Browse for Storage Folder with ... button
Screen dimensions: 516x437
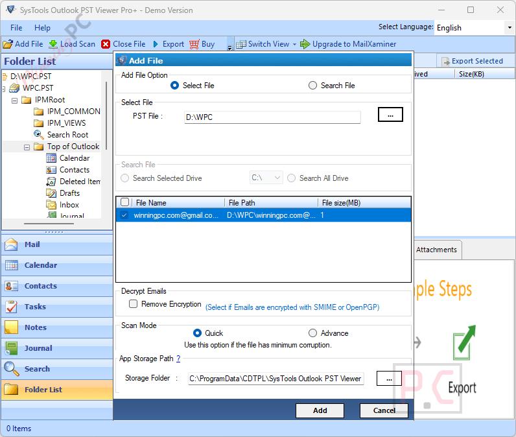(x=389, y=379)
